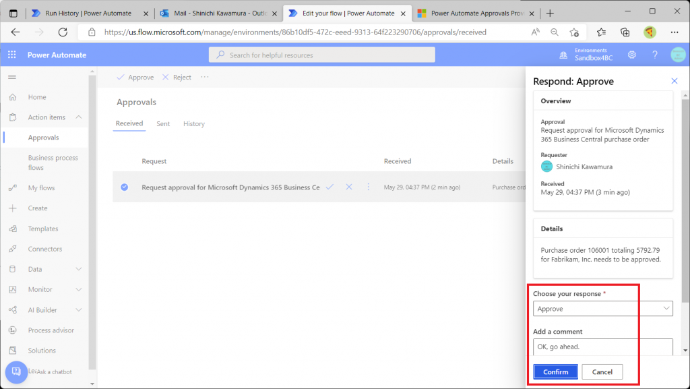Click the requester name Shinichi Kawamura
This screenshot has width=690, height=389.
point(584,167)
